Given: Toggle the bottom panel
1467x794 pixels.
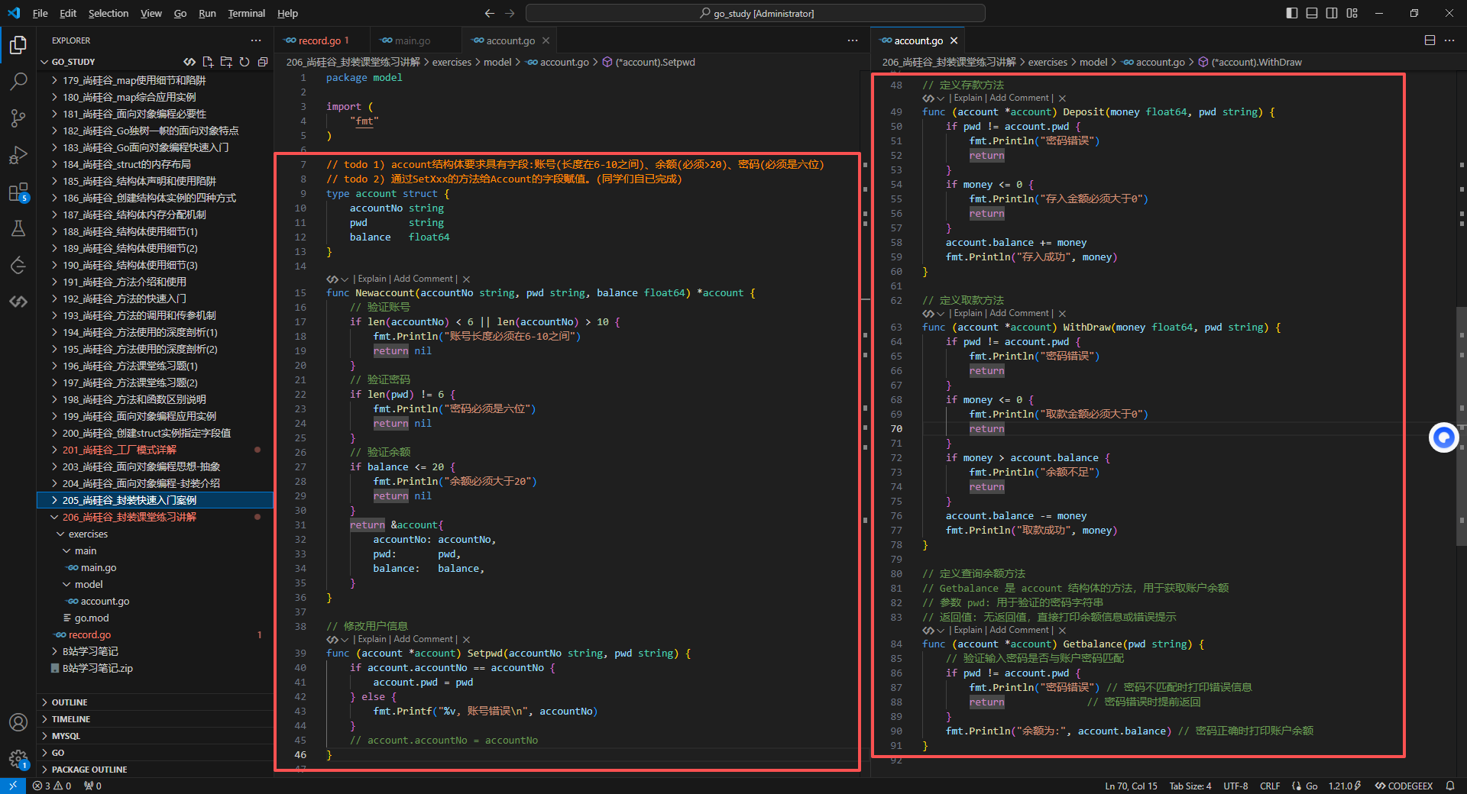Looking at the screenshot, I should [1312, 13].
